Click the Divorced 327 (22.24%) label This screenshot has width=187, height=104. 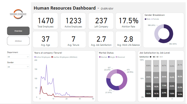(107, 69)
